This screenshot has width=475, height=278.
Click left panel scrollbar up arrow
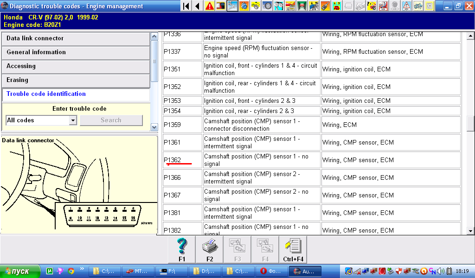point(154,37)
